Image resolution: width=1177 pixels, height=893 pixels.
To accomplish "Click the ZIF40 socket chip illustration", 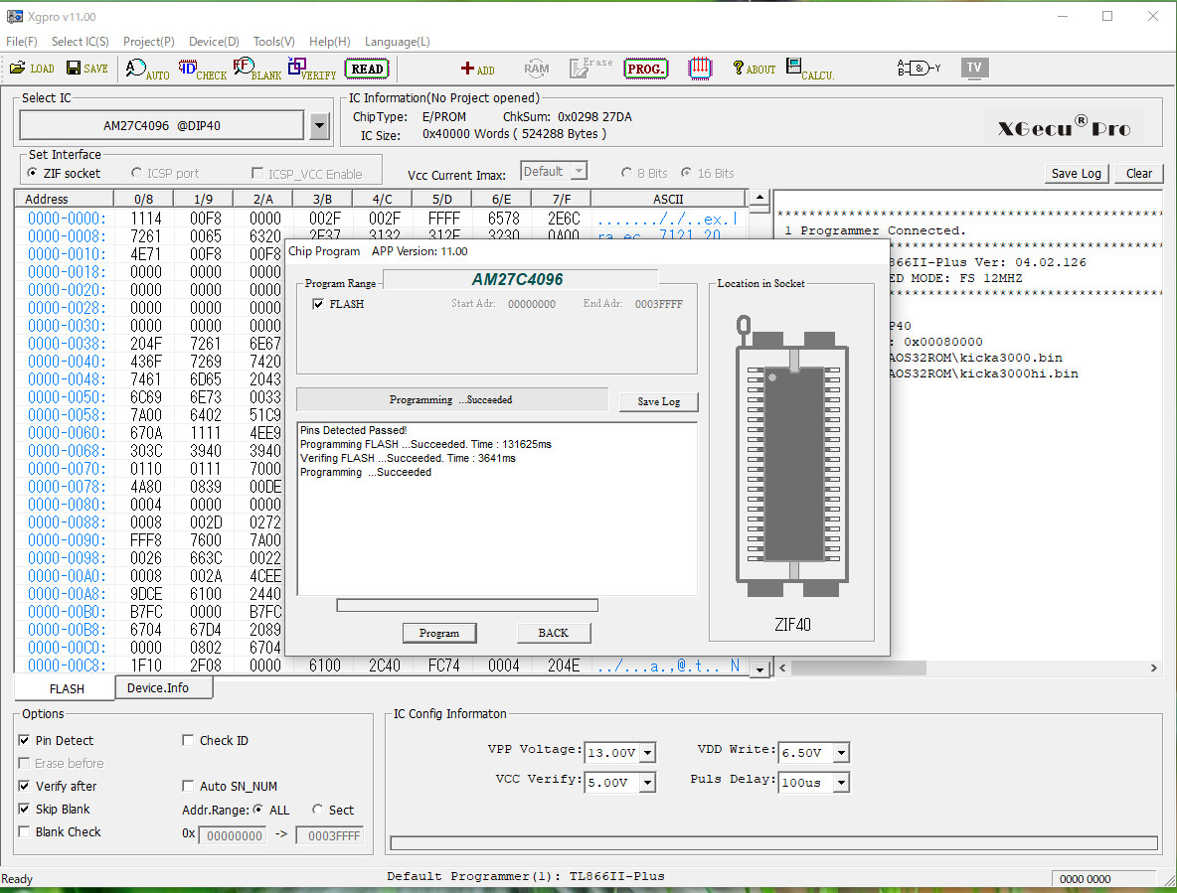I will 792,457.
